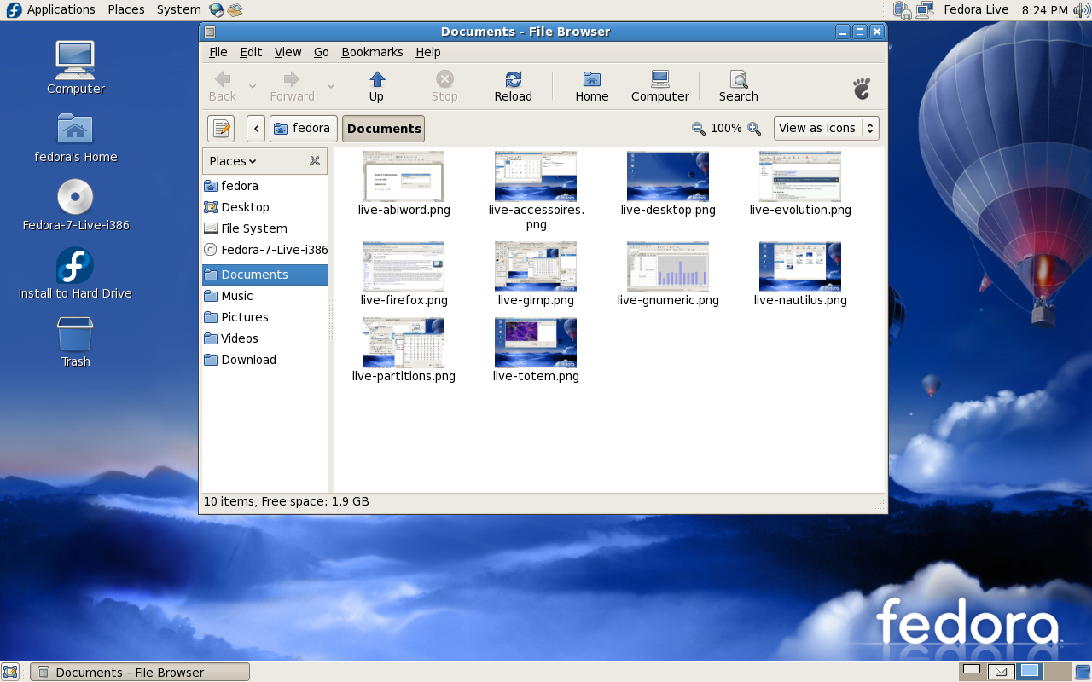Open the Go menu
Image resolution: width=1092 pixels, height=682 pixels.
(x=321, y=52)
